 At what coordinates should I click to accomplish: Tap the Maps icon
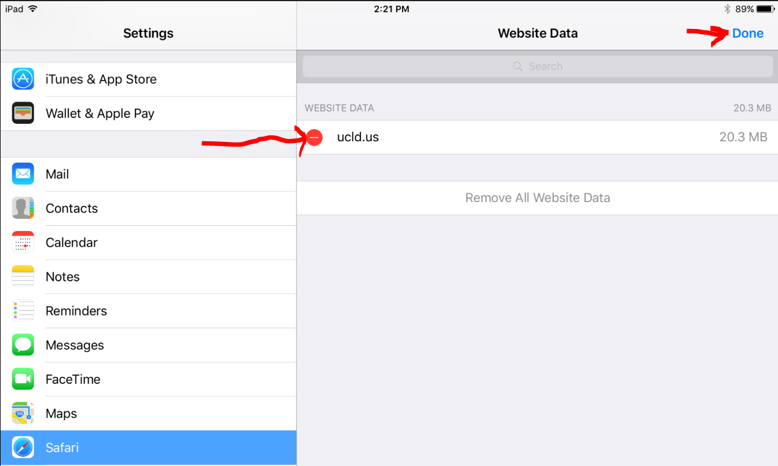(x=23, y=413)
